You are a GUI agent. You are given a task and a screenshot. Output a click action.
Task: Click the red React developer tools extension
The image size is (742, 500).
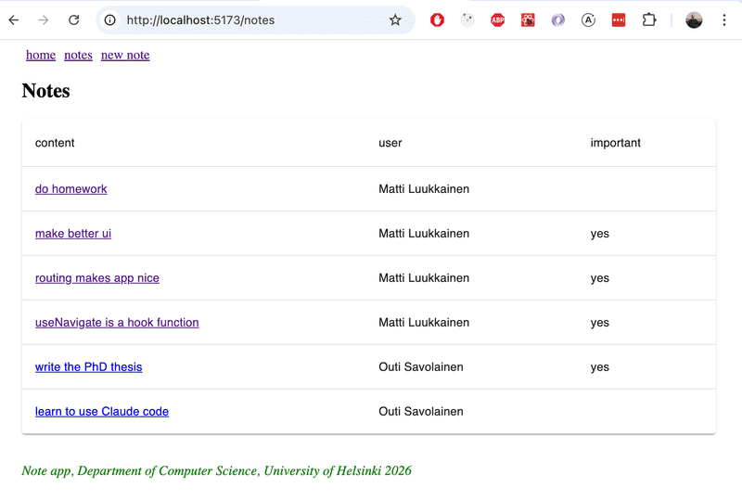point(528,19)
